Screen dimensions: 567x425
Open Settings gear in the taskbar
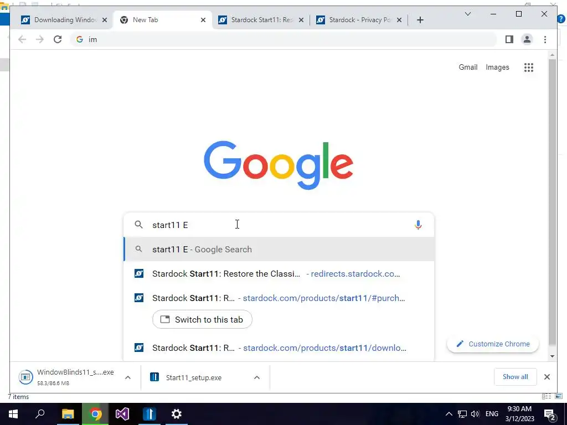coord(177,414)
